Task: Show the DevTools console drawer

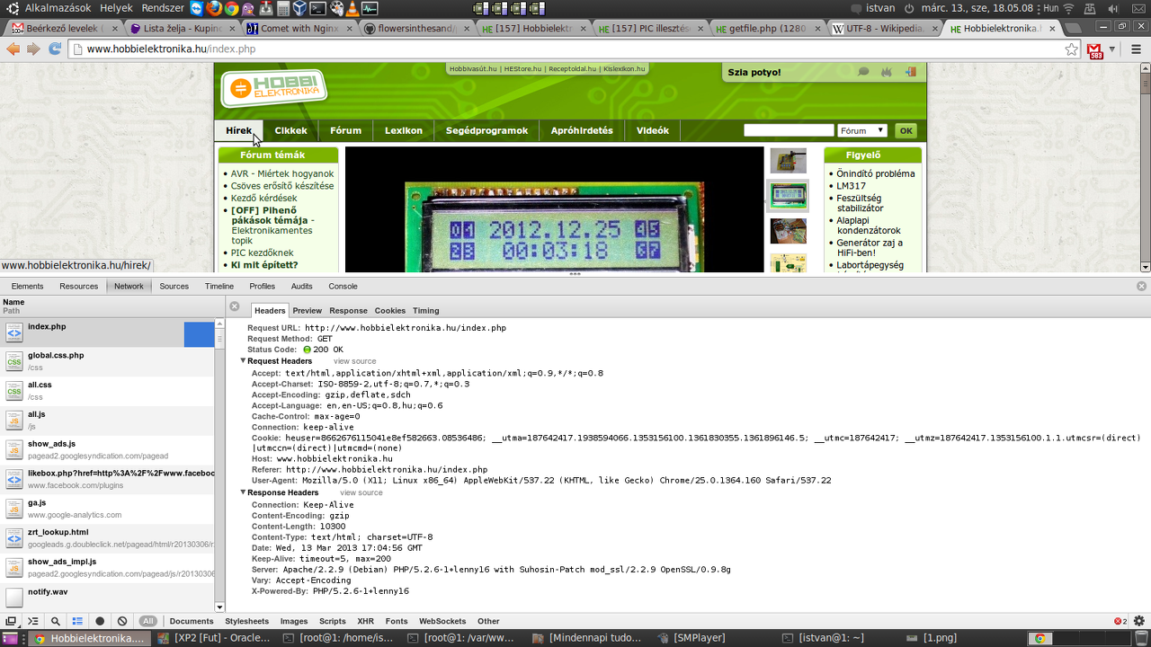Action: pyautogui.click(x=33, y=621)
